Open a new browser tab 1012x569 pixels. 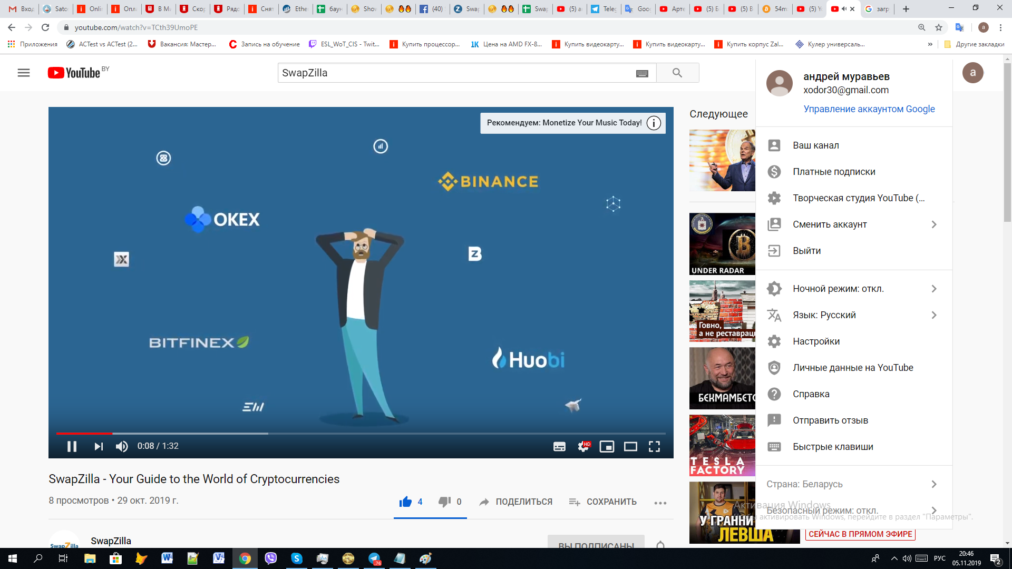(x=906, y=9)
